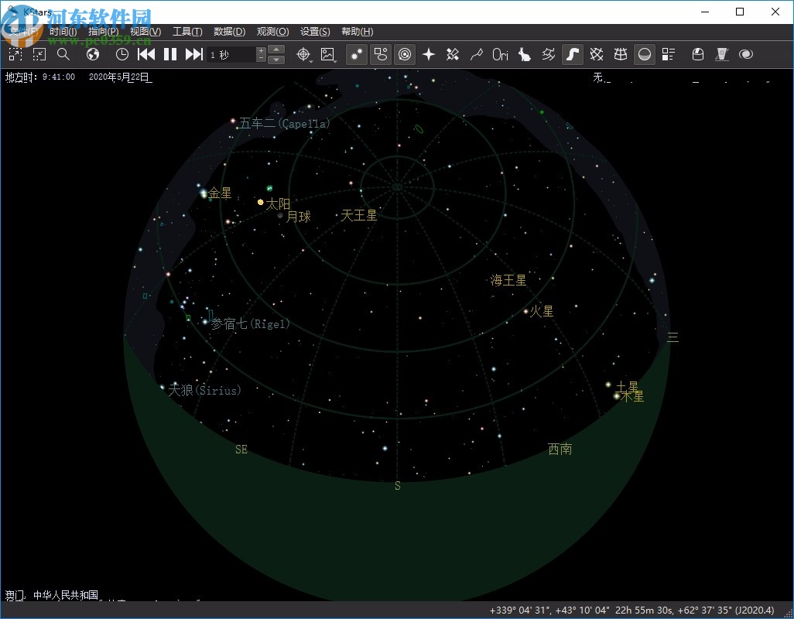794x619 pixels.
Task: Pause the simulation clock
Action: point(170,54)
